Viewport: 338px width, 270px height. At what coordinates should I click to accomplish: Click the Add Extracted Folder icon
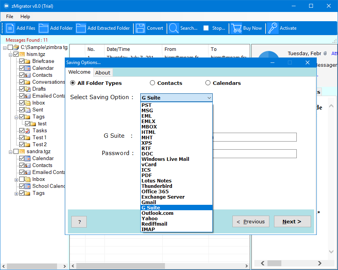pyautogui.click(x=81, y=28)
